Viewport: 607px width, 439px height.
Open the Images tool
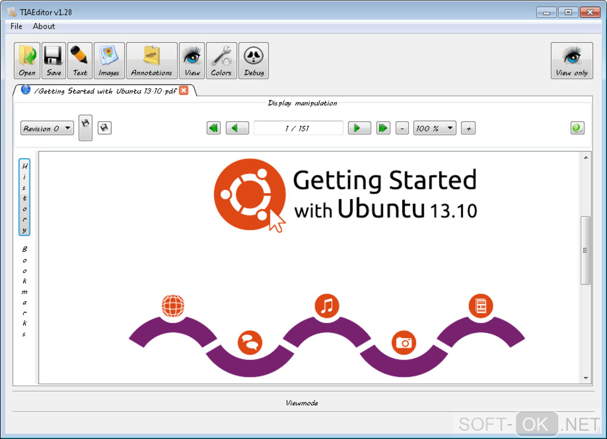[109, 61]
